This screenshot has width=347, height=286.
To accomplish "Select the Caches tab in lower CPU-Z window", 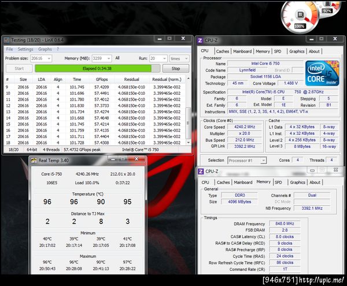I will tap(223, 183).
